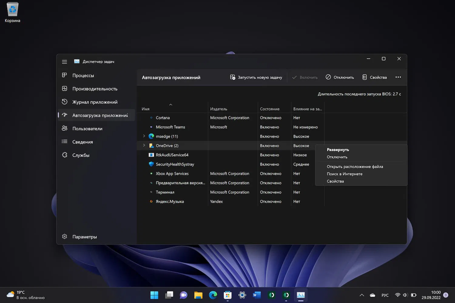Open the App history page
The width and height of the screenshot is (455, 303).
pyautogui.click(x=95, y=102)
